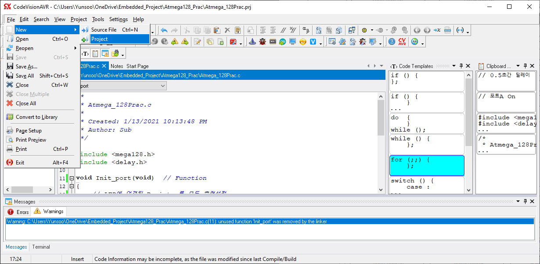
Task: Click the navigate back round arrow icon
Action: (x=417, y=30)
